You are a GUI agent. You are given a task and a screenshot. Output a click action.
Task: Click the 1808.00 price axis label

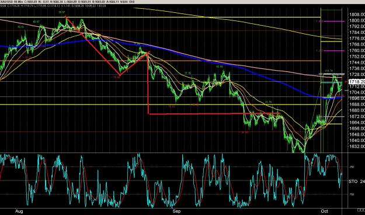(x=357, y=15)
